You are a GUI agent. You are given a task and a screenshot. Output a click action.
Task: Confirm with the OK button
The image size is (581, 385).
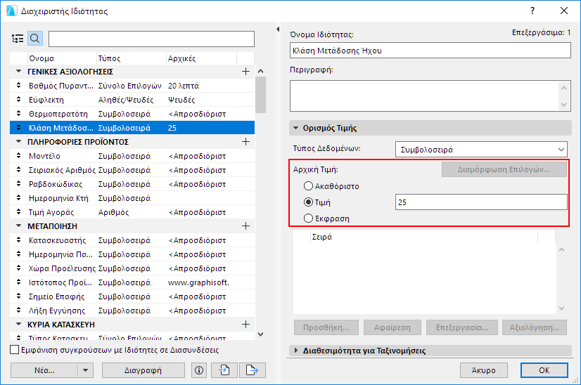click(544, 370)
